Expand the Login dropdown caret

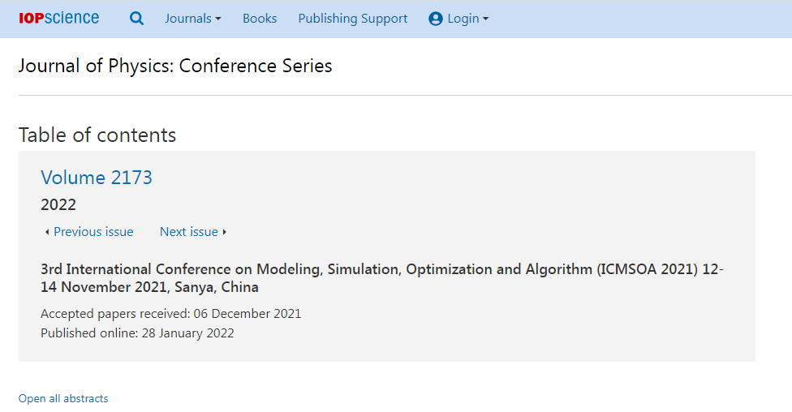(485, 19)
